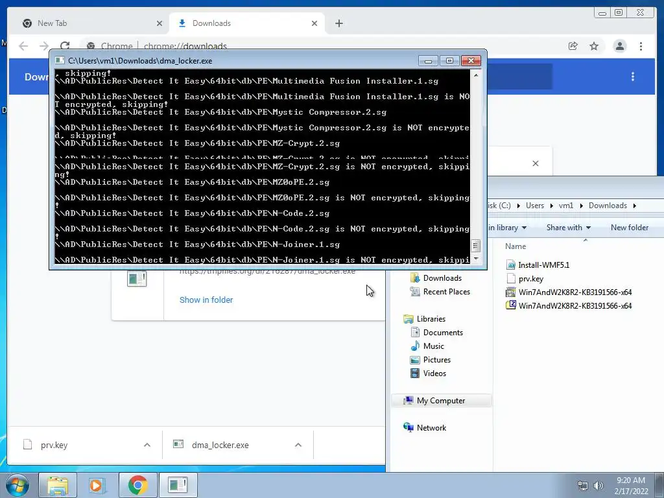Click Show in folder link
The image size is (664, 498).
click(x=206, y=300)
